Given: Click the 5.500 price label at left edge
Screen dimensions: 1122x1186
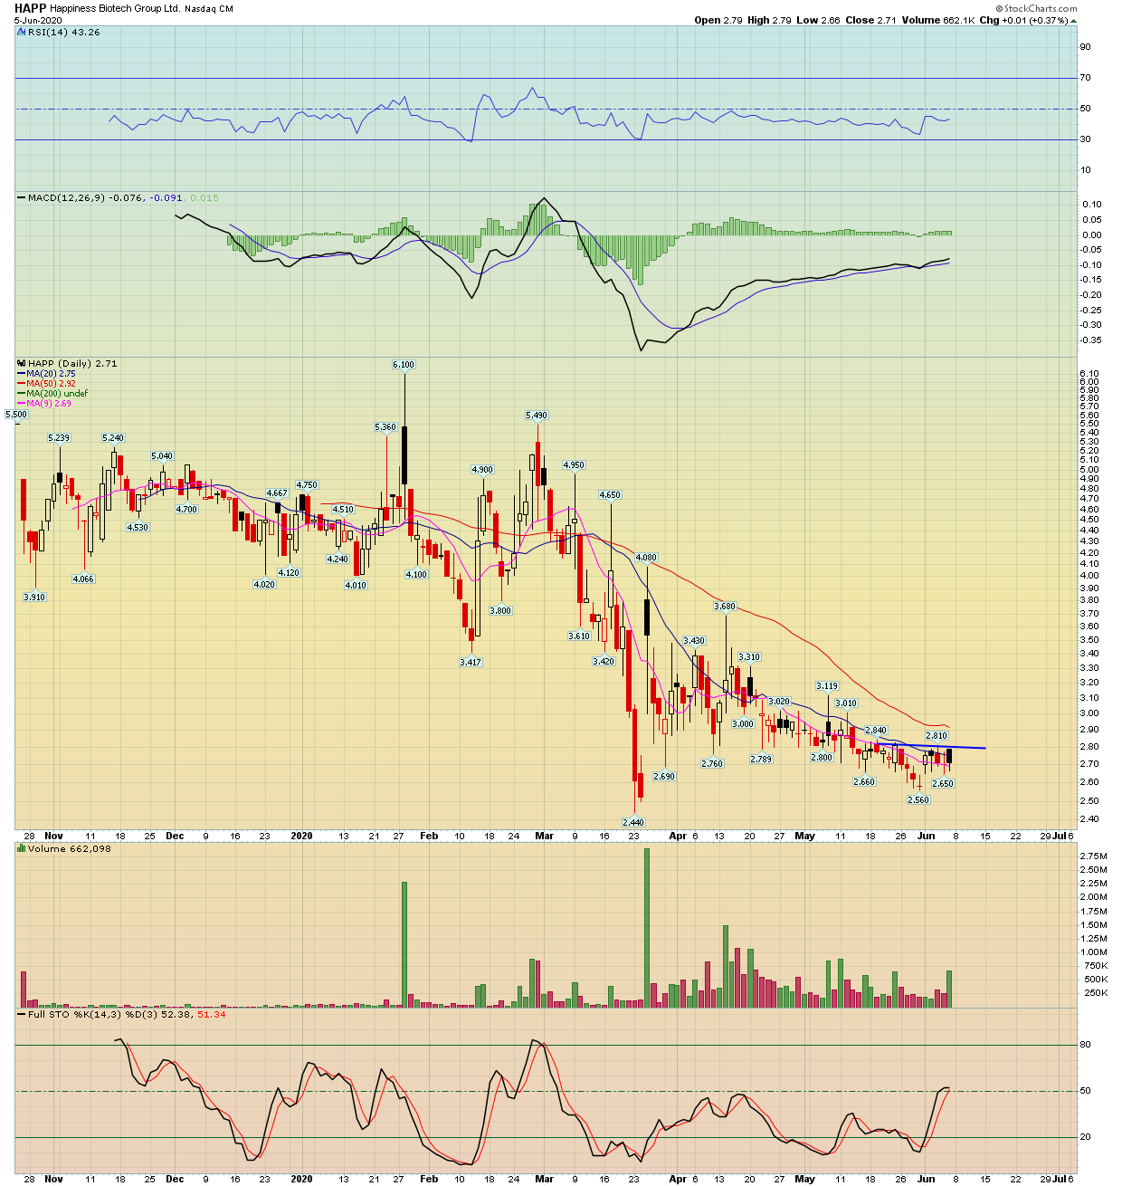Looking at the screenshot, I should (16, 414).
